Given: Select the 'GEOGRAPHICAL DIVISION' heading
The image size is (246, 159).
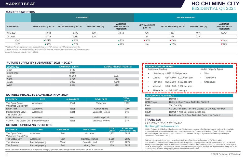Looking at the screenshot, I should click(160, 96).
